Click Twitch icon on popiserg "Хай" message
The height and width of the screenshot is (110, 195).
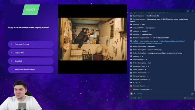click(131, 24)
